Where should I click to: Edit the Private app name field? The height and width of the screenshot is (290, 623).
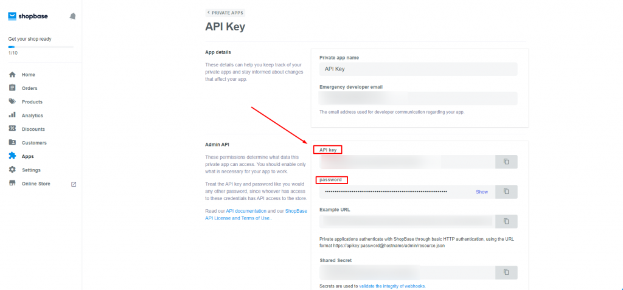tap(419, 69)
